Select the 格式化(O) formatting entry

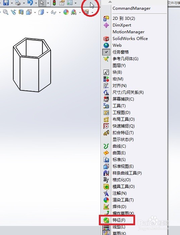[134, 180]
